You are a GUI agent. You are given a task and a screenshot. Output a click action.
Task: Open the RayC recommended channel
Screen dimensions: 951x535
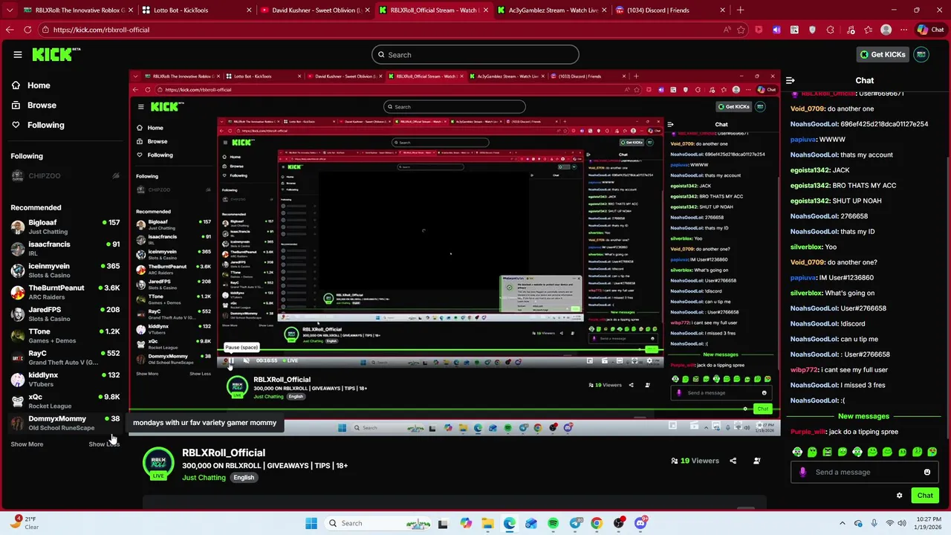click(x=65, y=357)
